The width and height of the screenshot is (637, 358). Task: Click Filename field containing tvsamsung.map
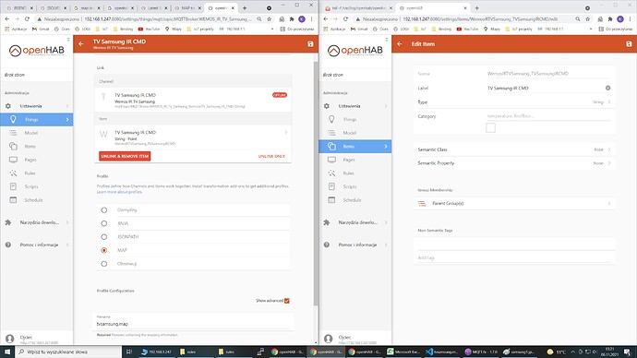click(193, 324)
